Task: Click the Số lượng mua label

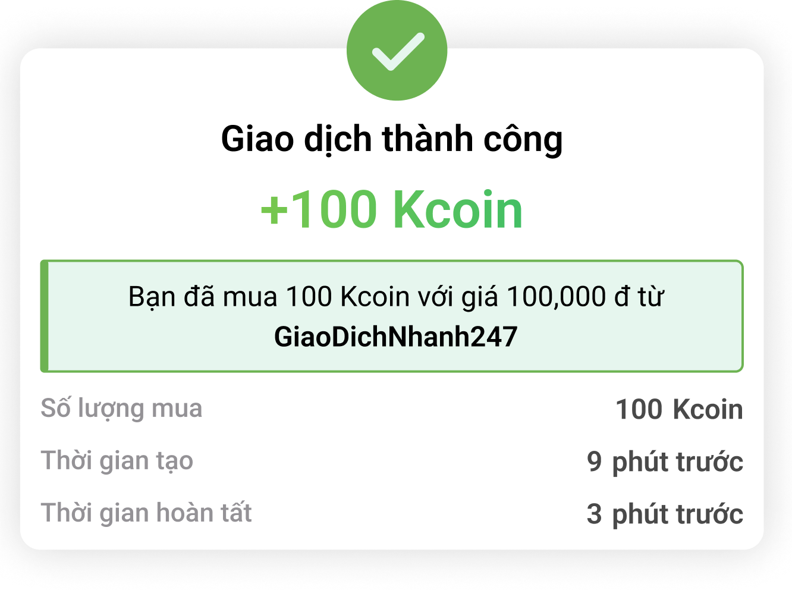Action: 121,409
